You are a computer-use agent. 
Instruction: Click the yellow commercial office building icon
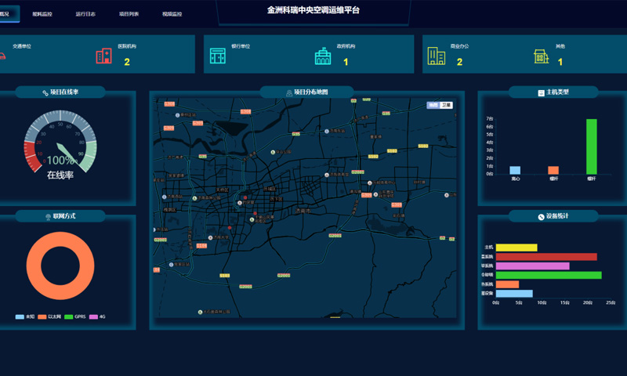click(435, 56)
